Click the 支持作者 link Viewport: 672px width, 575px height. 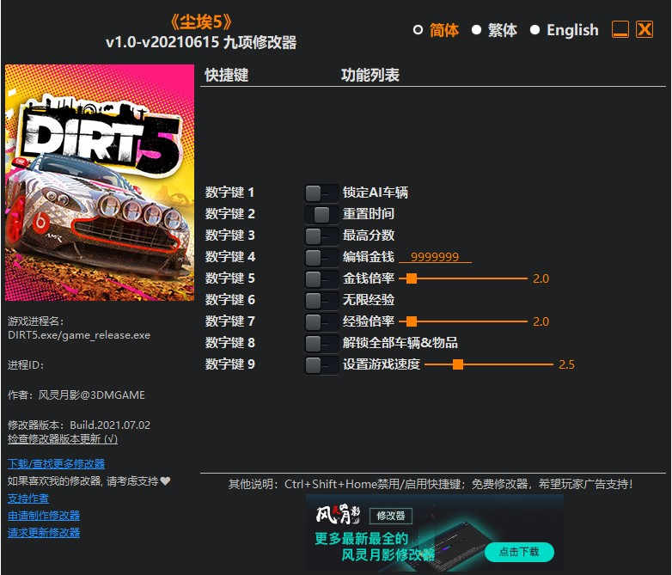[x=28, y=499]
